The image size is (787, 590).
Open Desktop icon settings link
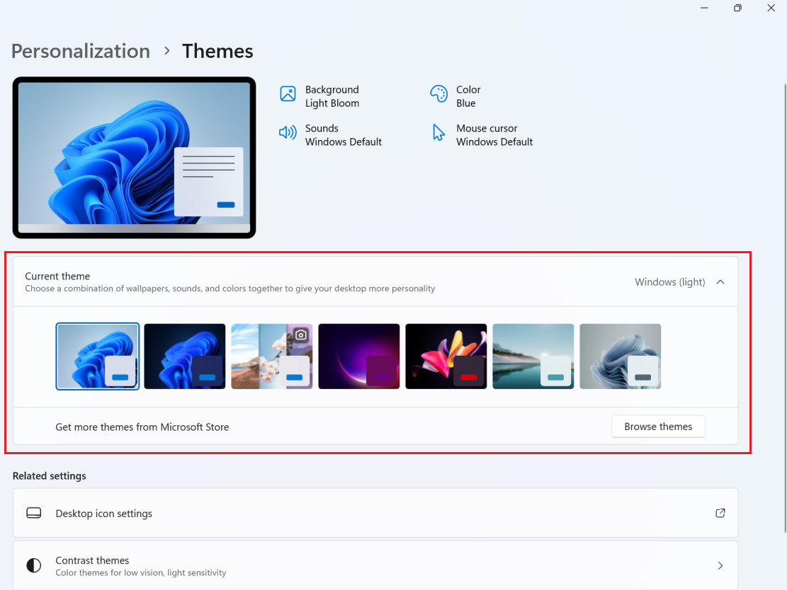104,514
